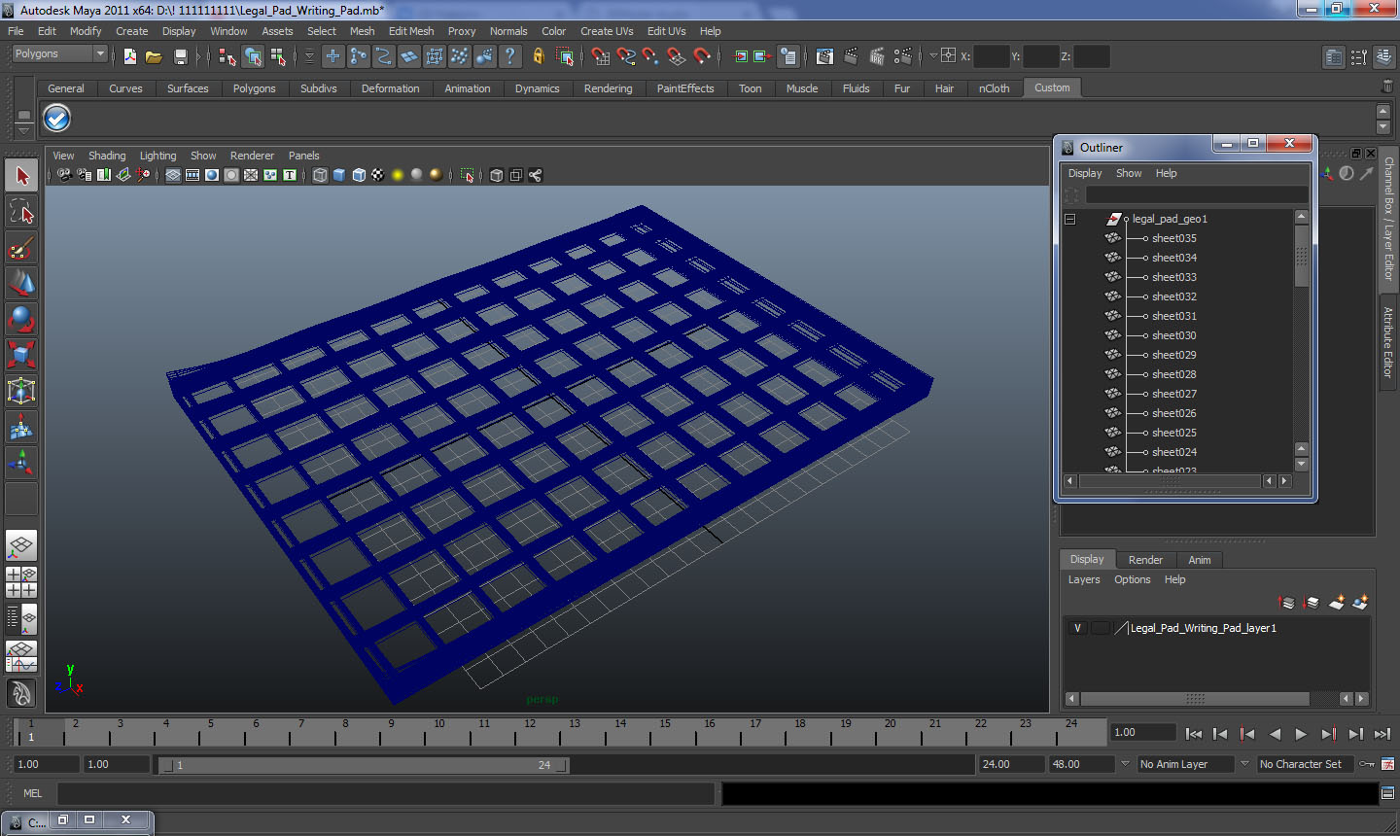
Task: Switch to four view layout
Action: tap(21, 581)
